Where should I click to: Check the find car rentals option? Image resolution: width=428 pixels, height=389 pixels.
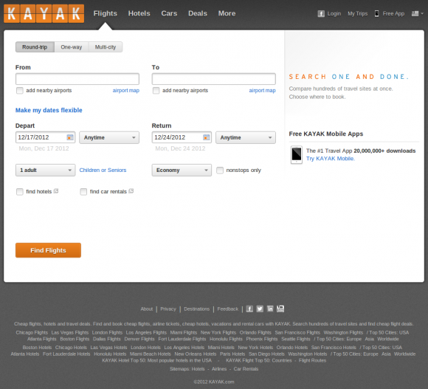[x=83, y=192]
